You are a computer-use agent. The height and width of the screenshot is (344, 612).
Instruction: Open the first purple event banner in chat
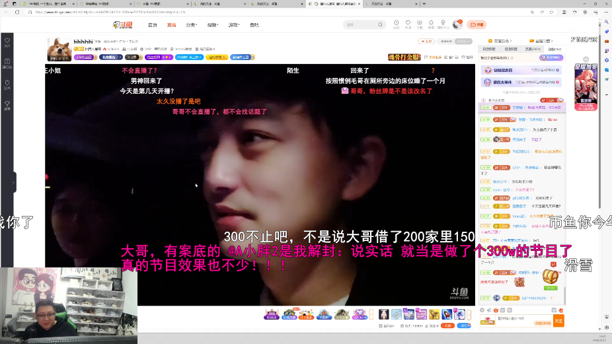521,70
